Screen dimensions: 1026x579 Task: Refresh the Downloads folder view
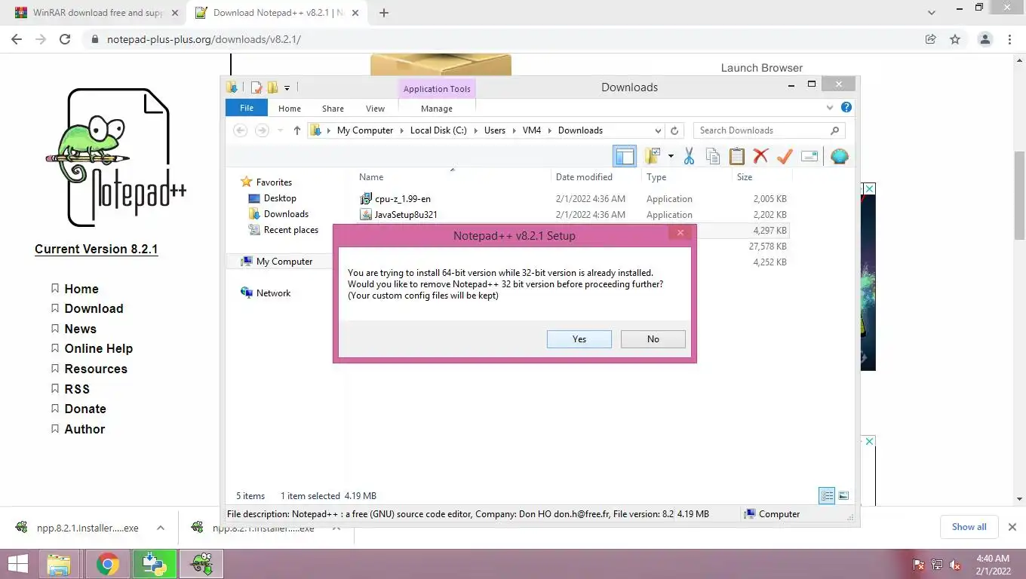click(674, 130)
